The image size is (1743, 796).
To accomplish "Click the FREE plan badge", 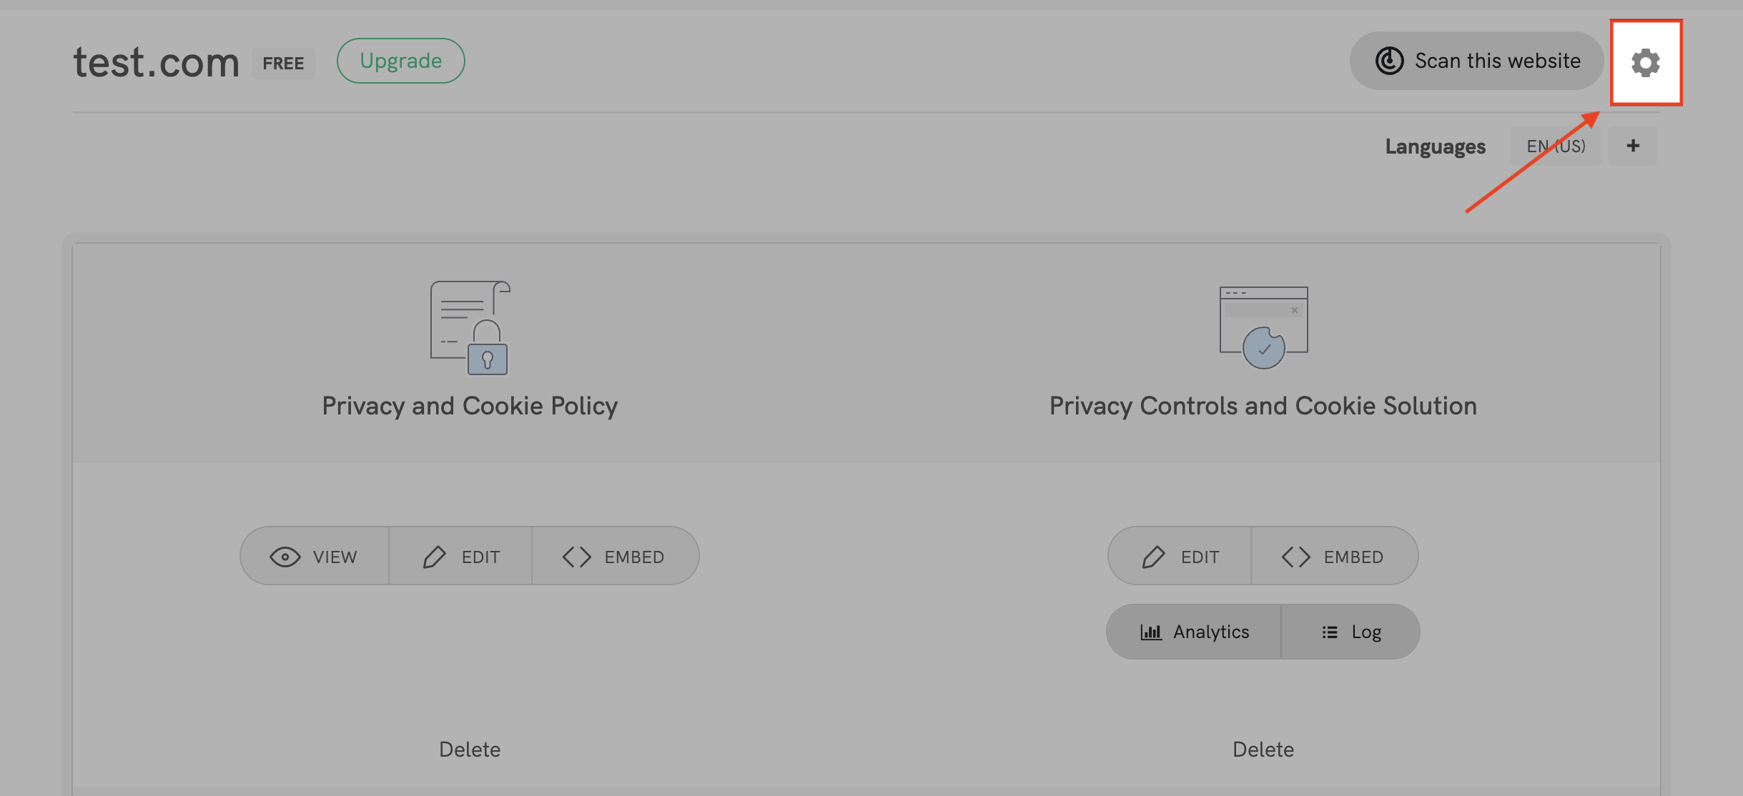I will (283, 64).
